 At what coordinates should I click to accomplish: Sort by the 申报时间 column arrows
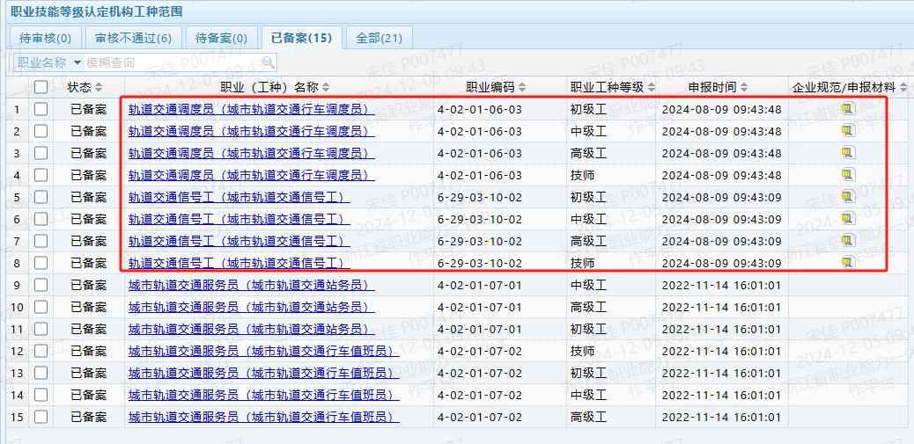[x=744, y=87]
